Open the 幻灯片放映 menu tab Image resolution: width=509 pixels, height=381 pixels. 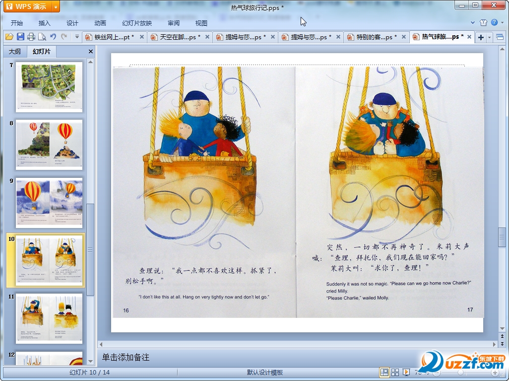click(137, 23)
